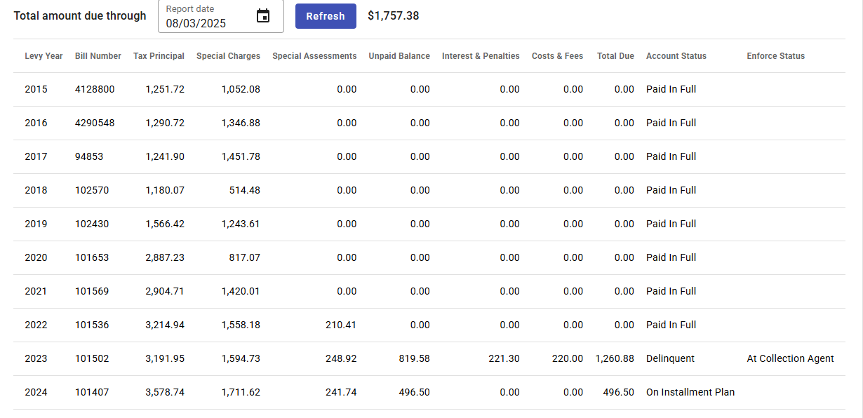The height and width of the screenshot is (418, 863).
Task: Select bill number 4128800
Action: [x=95, y=89]
